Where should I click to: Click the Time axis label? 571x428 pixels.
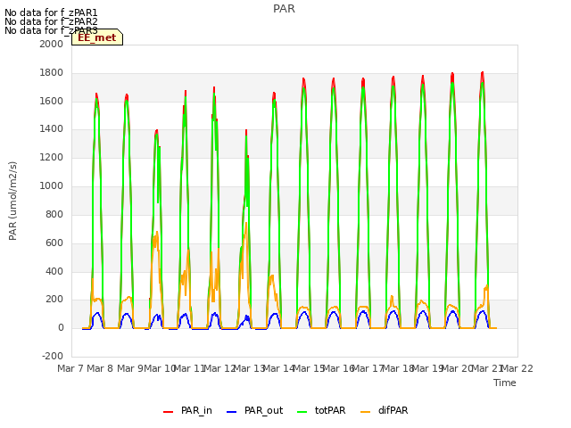tap(505, 383)
